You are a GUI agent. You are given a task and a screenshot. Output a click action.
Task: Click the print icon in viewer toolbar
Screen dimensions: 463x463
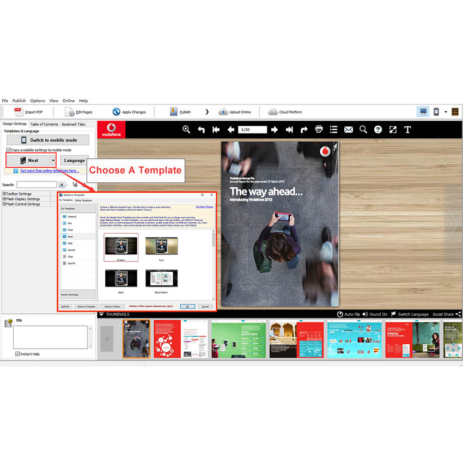point(319,130)
